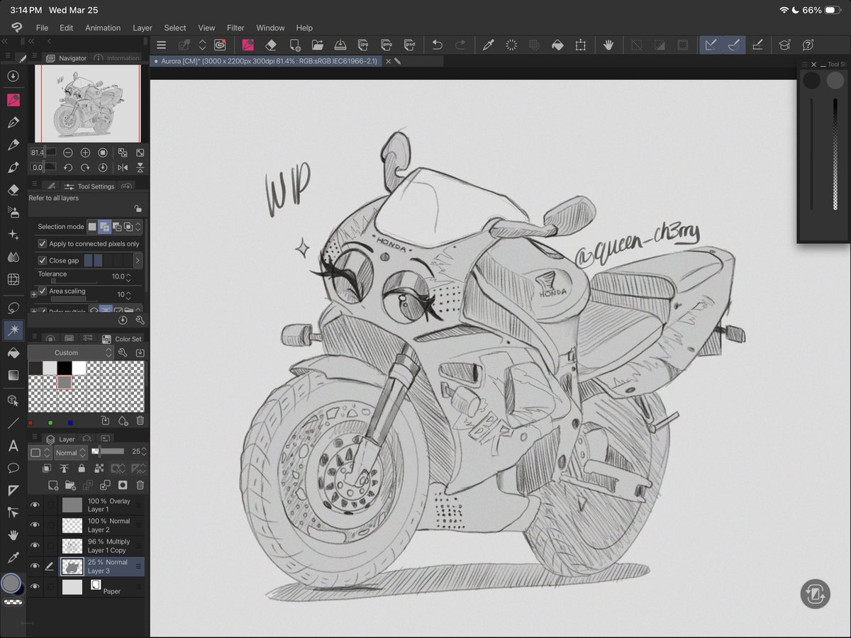Pick the selected gray swatch in Color Set

click(x=65, y=383)
